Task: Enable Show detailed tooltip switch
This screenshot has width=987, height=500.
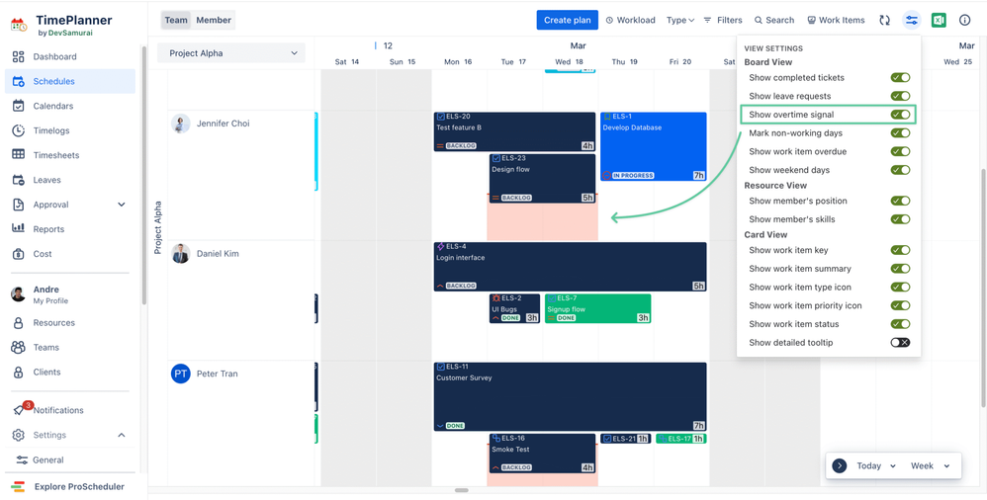Action: pyautogui.click(x=900, y=343)
